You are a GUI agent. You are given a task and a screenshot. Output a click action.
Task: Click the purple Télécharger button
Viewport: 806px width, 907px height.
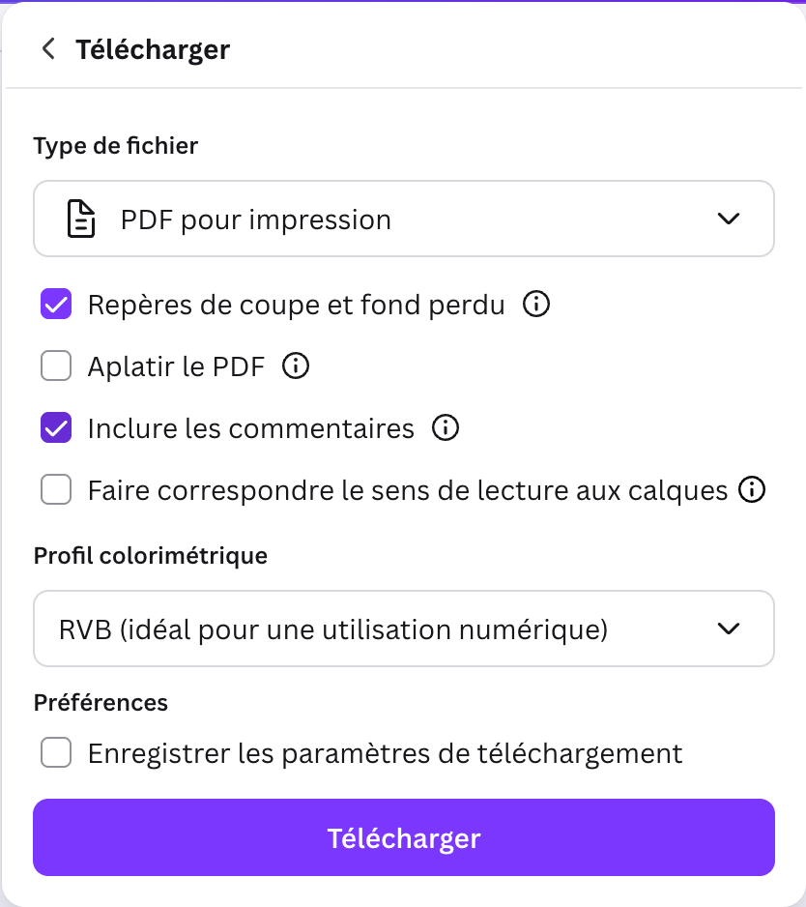(403, 837)
